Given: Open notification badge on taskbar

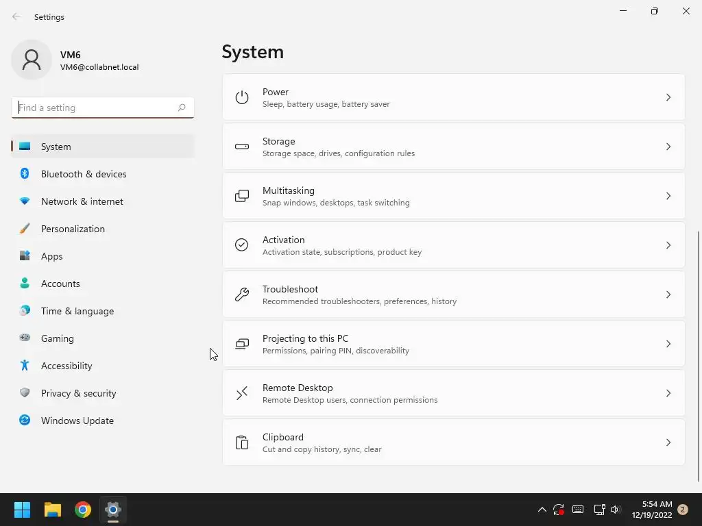Looking at the screenshot, I should (683, 510).
